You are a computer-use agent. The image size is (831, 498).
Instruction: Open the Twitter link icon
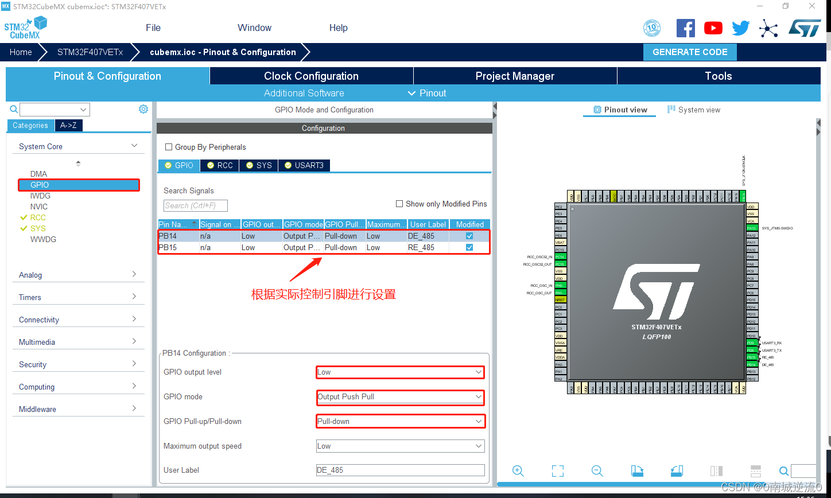click(741, 28)
